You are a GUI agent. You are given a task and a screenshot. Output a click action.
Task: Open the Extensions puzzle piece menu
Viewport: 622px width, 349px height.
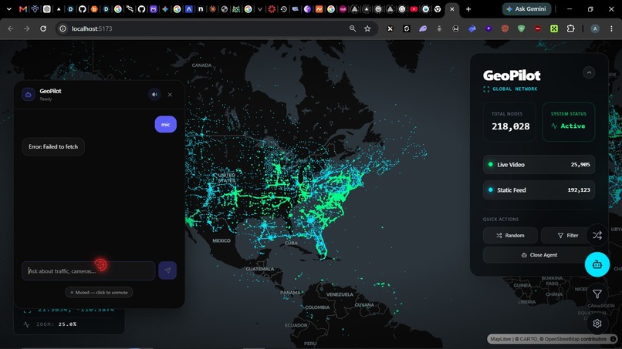coord(570,29)
